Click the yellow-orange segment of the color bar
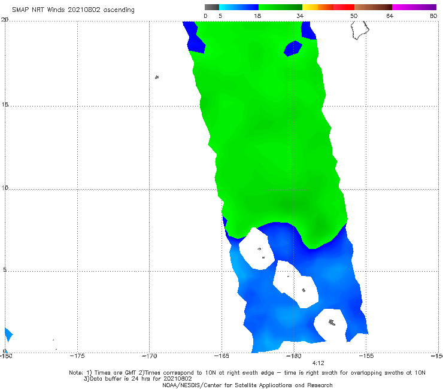The image size is (443, 389). [x=318, y=7]
